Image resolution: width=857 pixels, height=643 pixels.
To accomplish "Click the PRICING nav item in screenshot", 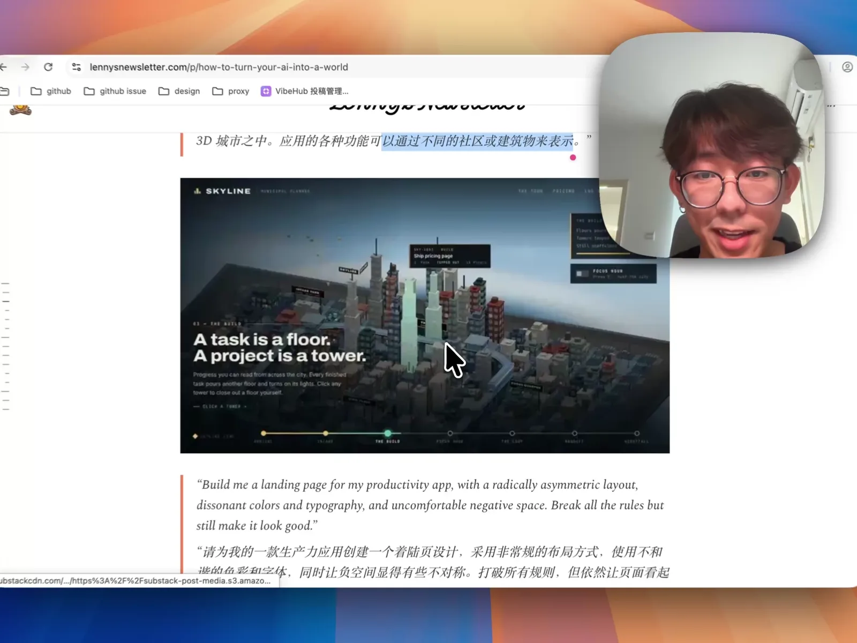I will (x=563, y=191).
